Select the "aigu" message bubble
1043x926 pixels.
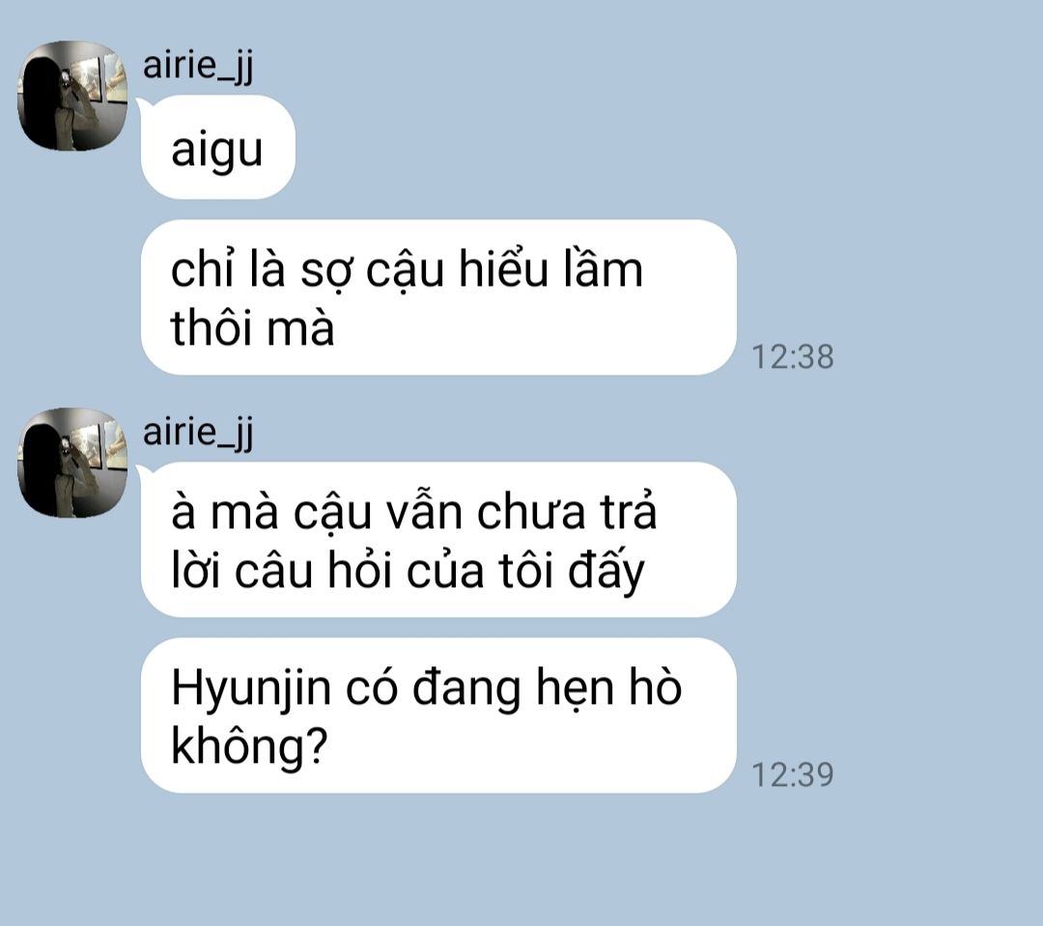coord(218,147)
